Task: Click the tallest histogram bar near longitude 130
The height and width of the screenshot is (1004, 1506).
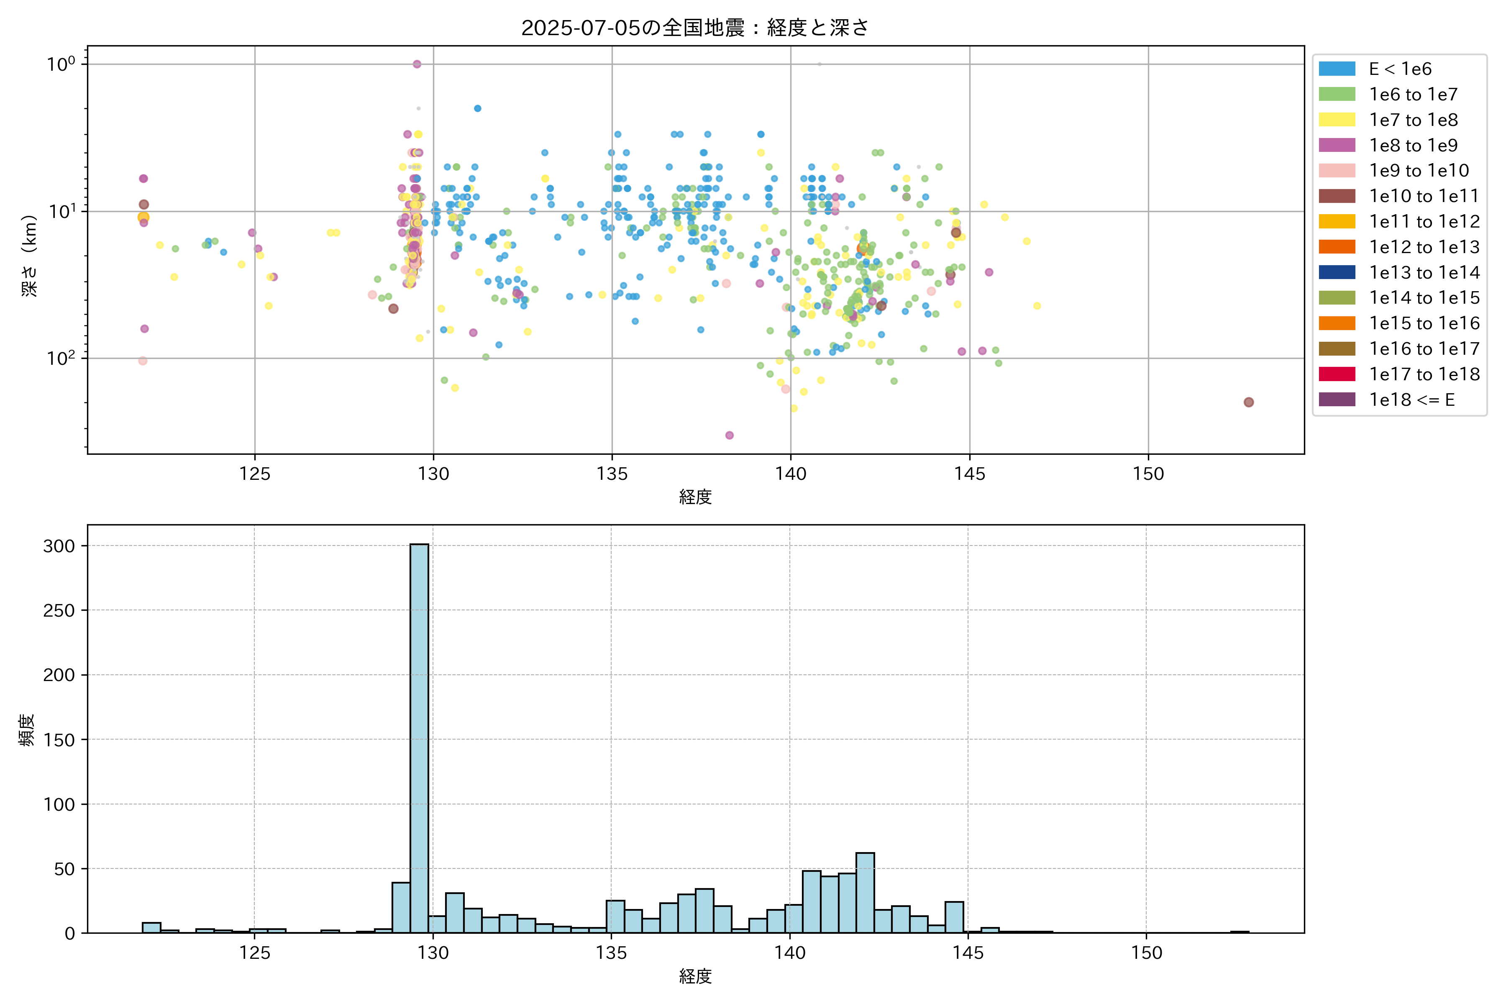Action: 420,736
